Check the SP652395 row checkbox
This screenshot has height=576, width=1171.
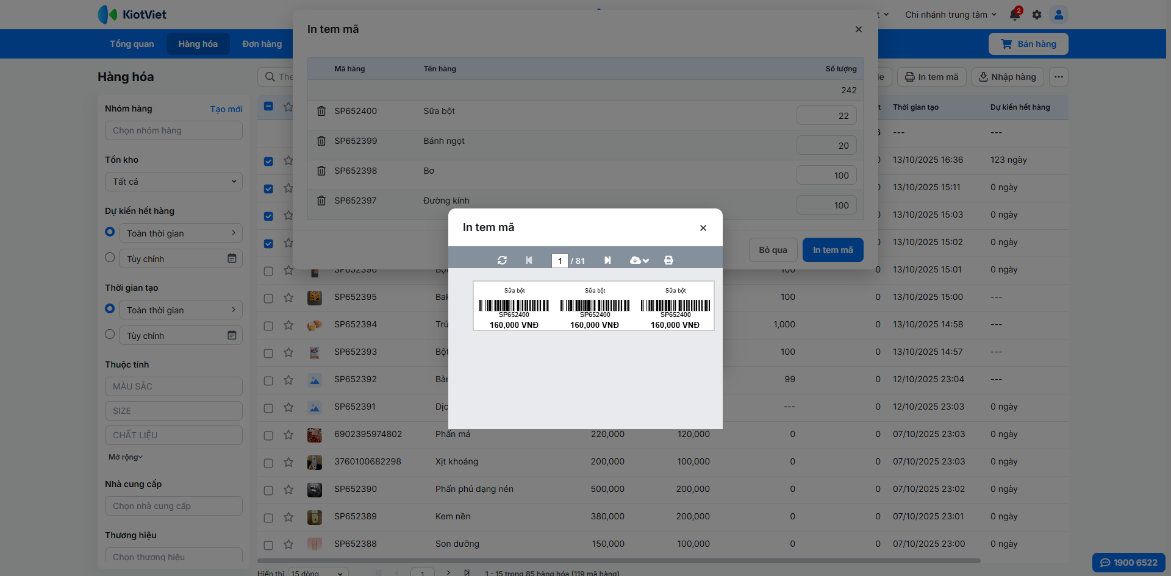(x=268, y=299)
